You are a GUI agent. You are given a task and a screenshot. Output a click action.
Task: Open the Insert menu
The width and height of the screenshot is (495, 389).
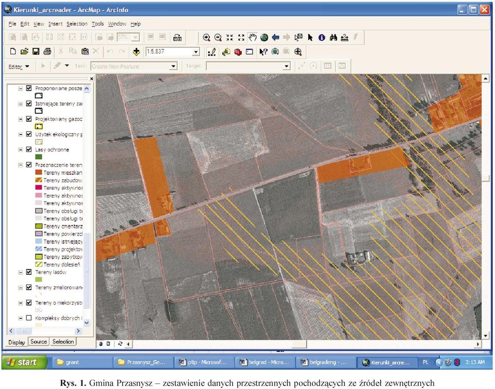(55, 24)
